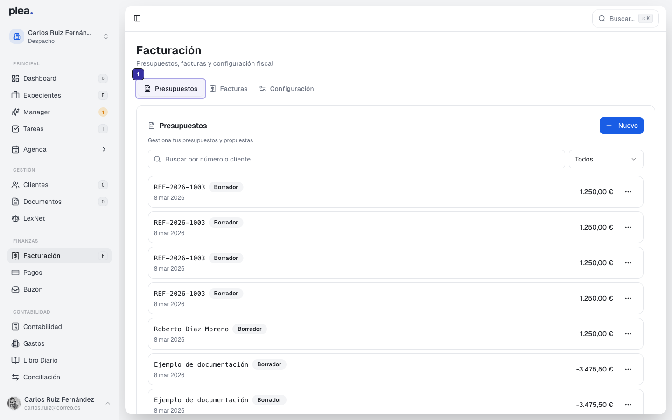Toggle the sidebar panel icon

pyautogui.click(x=137, y=19)
